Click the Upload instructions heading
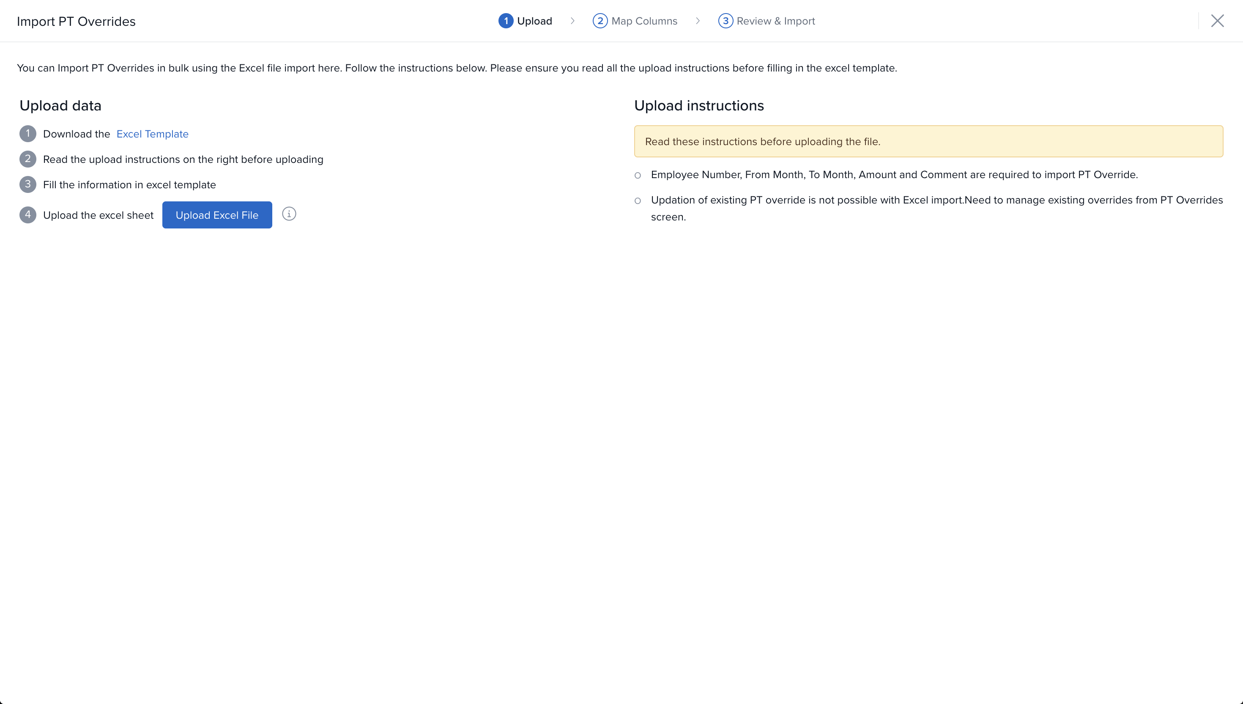Screen dimensions: 1243x704 [698, 105]
